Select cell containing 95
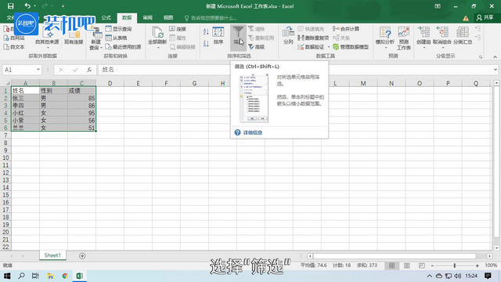The width and height of the screenshot is (501, 282). [x=81, y=113]
